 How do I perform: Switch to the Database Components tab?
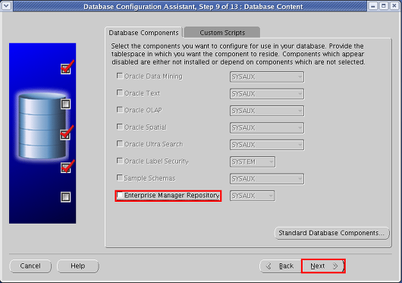coord(143,33)
